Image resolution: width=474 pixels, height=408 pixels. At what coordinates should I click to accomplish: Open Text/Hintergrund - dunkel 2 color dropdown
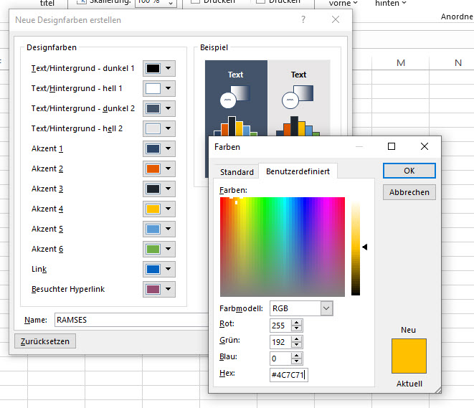point(159,108)
